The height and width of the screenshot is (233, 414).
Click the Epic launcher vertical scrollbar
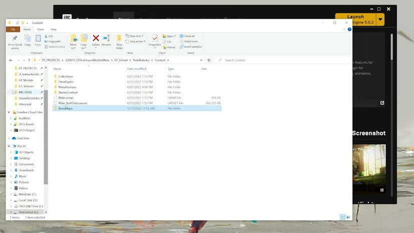click(x=391, y=47)
